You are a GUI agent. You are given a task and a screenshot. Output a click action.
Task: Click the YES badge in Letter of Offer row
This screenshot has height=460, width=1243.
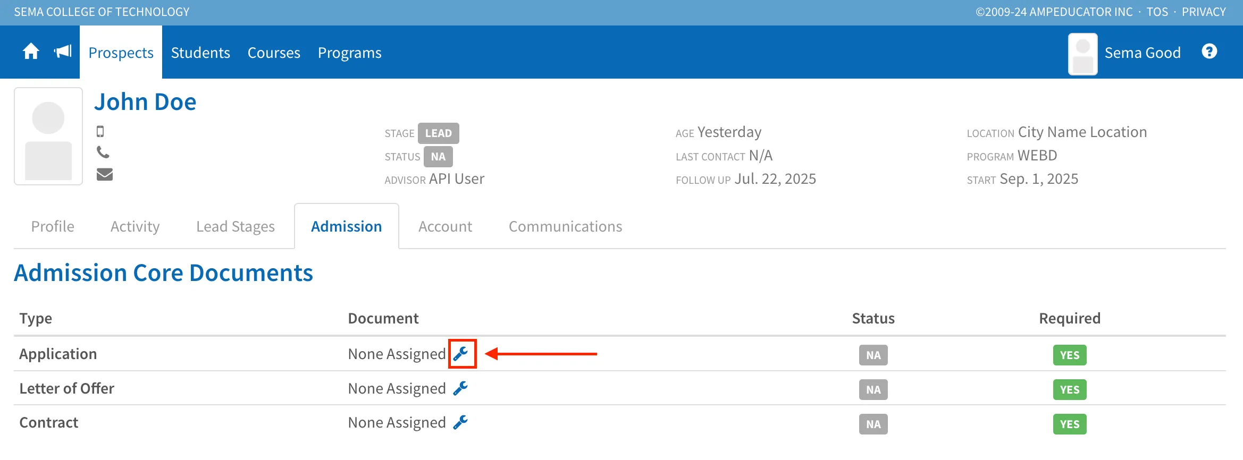[1070, 389]
